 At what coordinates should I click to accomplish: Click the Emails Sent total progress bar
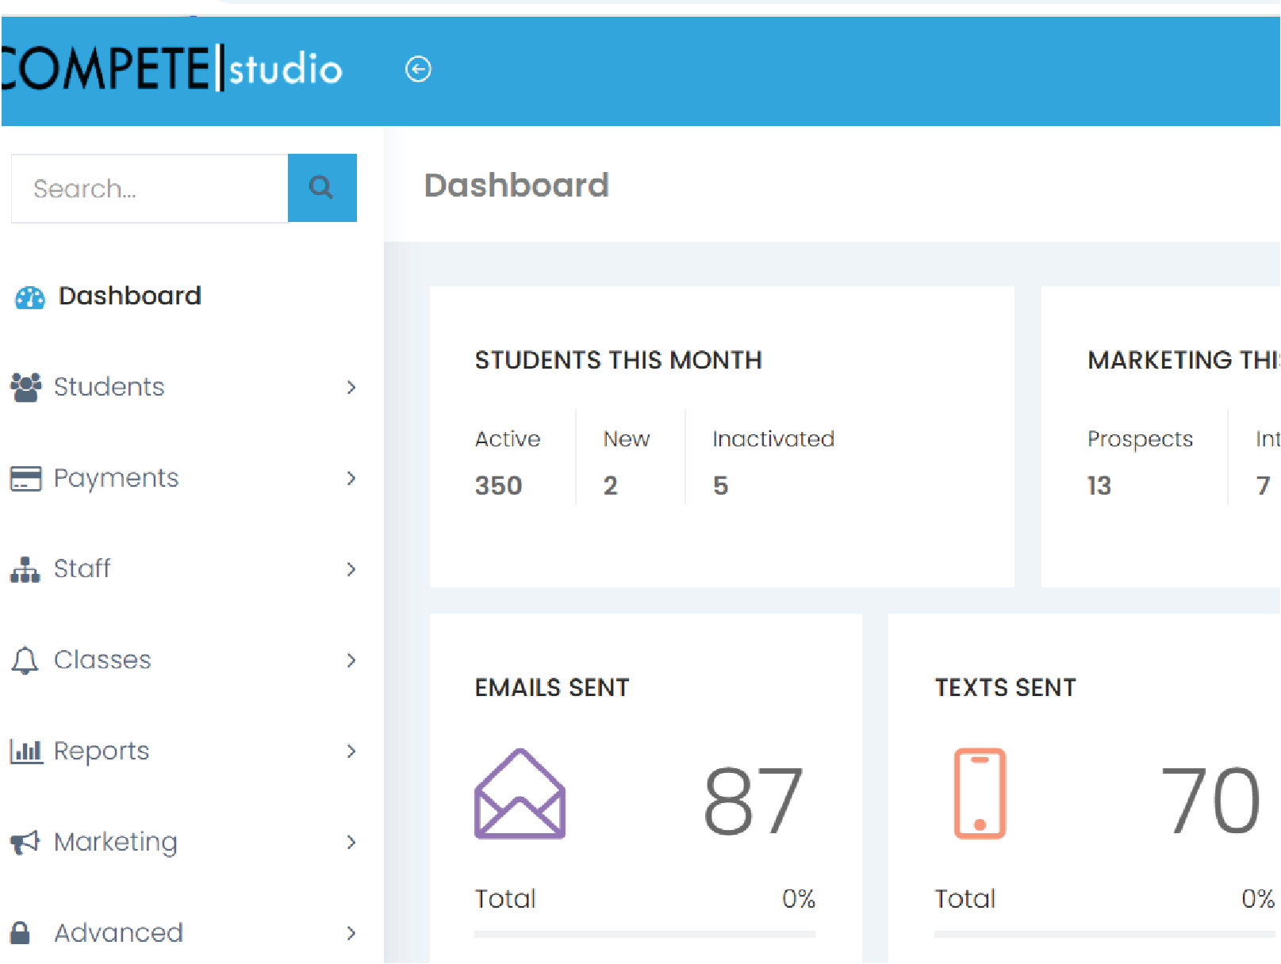tap(644, 934)
